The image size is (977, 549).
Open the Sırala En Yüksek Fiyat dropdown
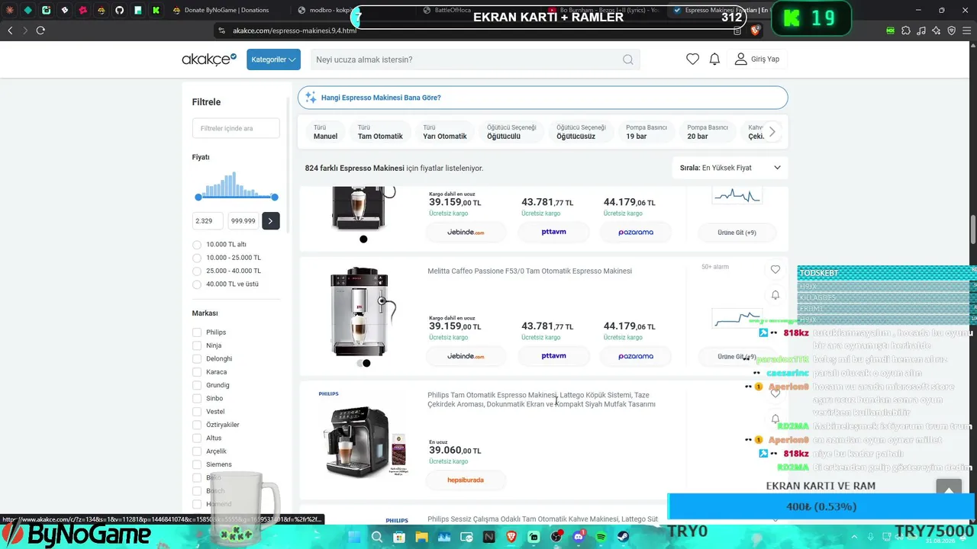730,168
